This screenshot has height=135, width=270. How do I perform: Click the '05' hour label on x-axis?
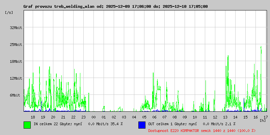pyautogui.click(x=144, y=117)
